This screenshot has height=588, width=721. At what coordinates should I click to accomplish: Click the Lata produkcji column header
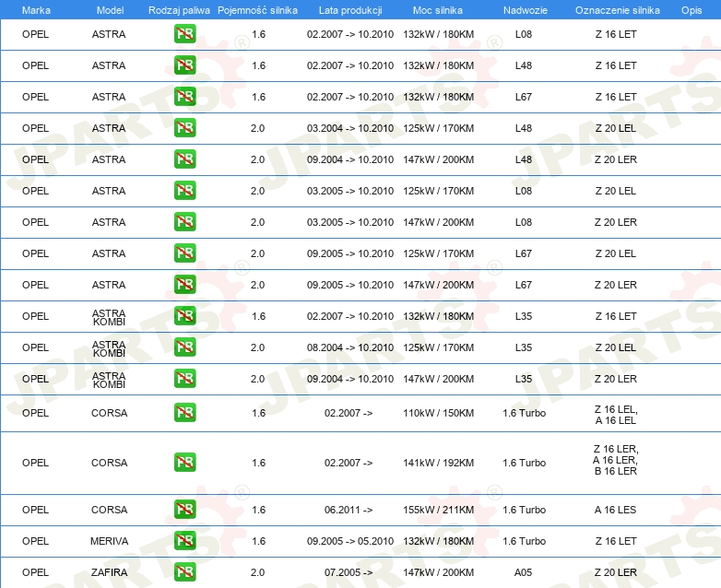350,10
